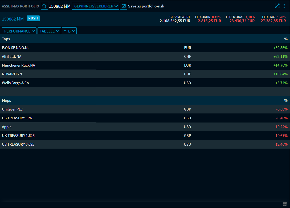290x208 pixels.
Task: Toggle PUSH mode for portfolio 150882 MM
Action: point(33,18)
